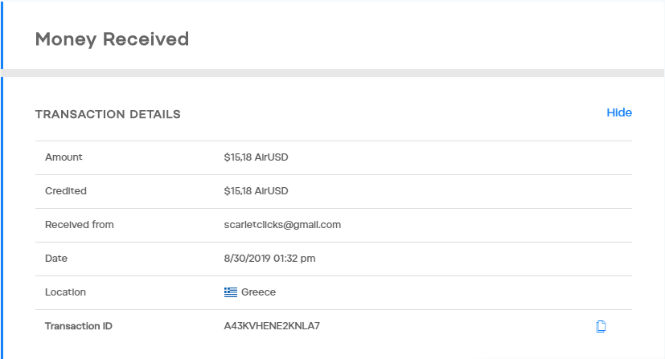Click the Date row label
The height and width of the screenshot is (359, 665).
tap(56, 259)
